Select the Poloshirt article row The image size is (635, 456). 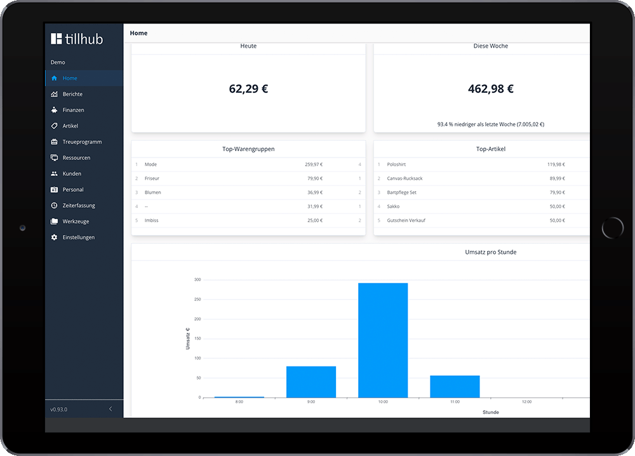tap(481, 164)
